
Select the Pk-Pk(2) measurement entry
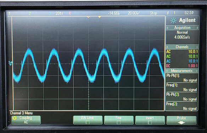[181, 97]
